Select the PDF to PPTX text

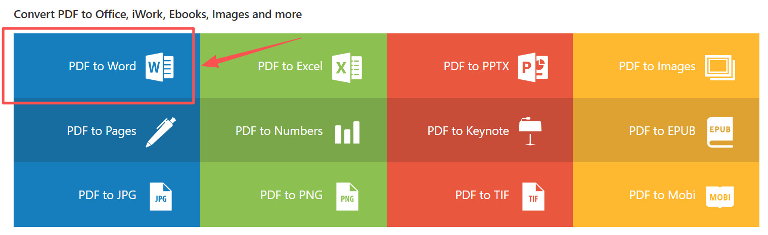tap(477, 66)
